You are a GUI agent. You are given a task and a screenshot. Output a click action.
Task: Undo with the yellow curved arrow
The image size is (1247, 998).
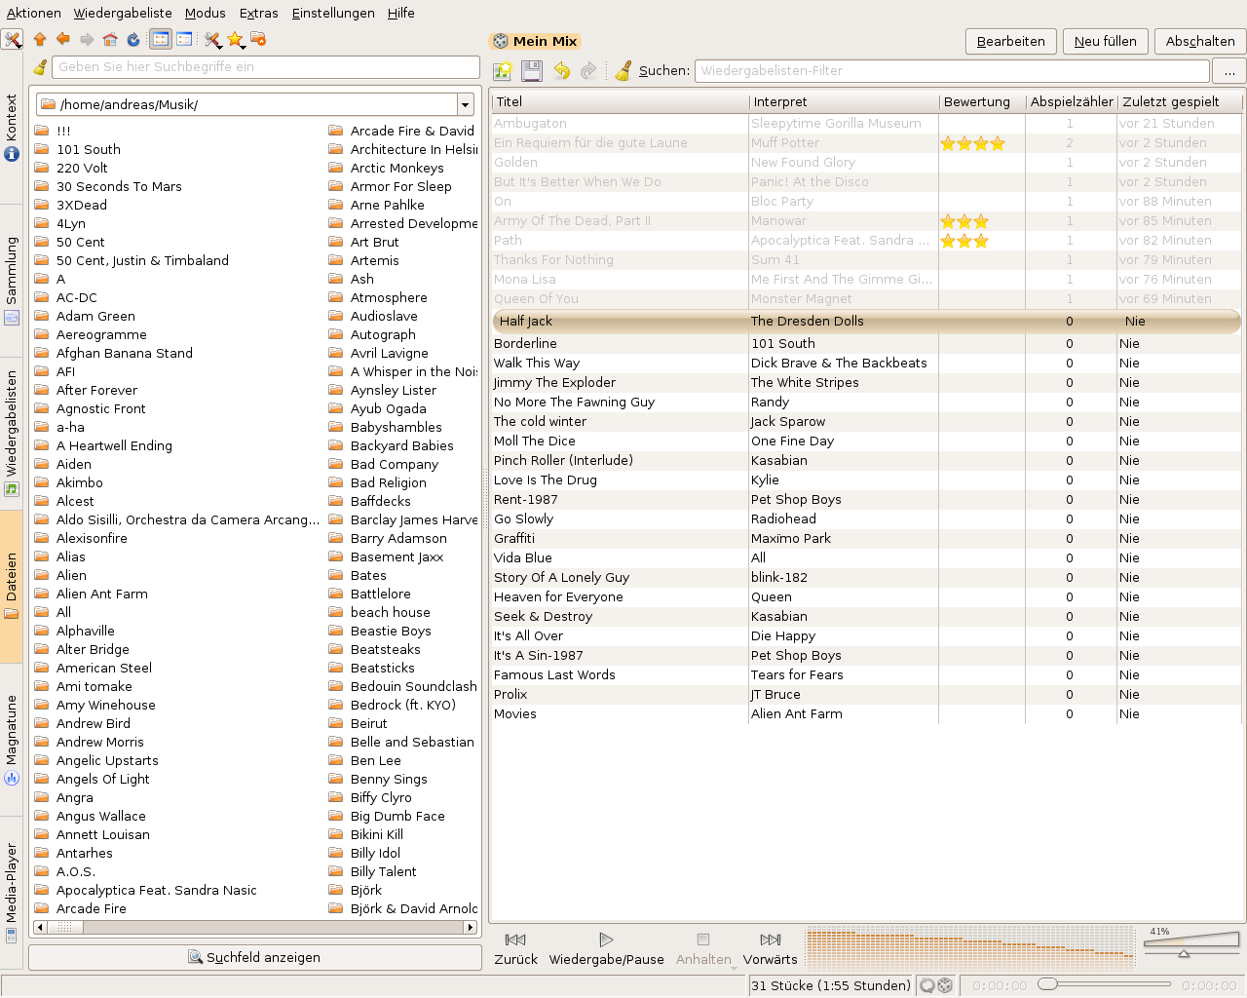[x=562, y=70]
